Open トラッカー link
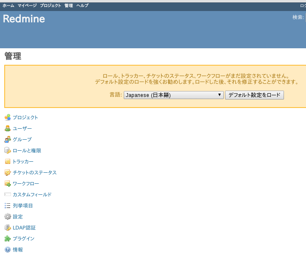 pos(23,161)
